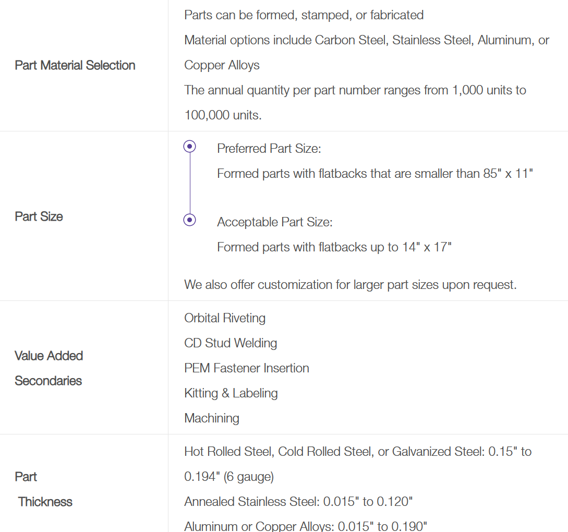Click the Part Material Selection row label
This screenshot has height=532, width=568.
pyautogui.click(x=75, y=65)
